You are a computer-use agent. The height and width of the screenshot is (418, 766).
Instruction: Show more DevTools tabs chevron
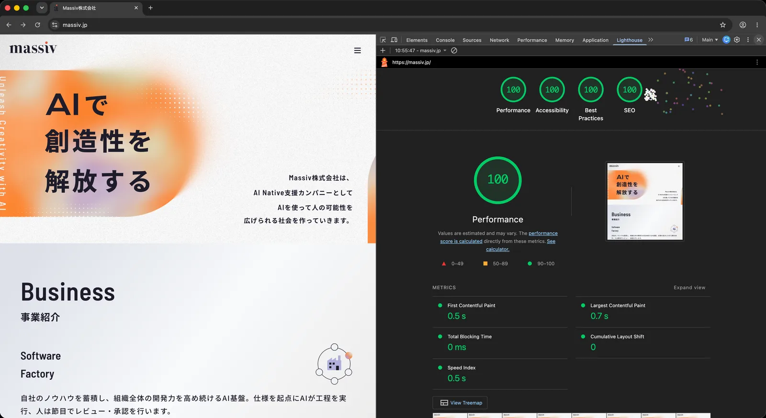pyautogui.click(x=651, y=40)
